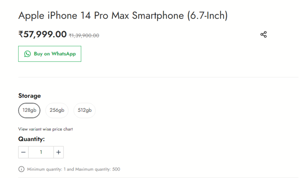This screenshot has height=178, width=300.
Task: Click the 'Minimum quantity: 1' note text
Action: 46,169
